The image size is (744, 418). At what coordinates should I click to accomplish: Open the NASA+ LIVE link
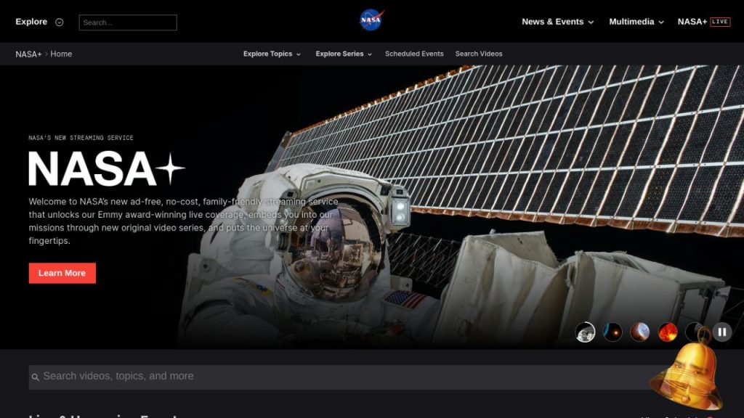pyautogui.click(x=703, y=22)
